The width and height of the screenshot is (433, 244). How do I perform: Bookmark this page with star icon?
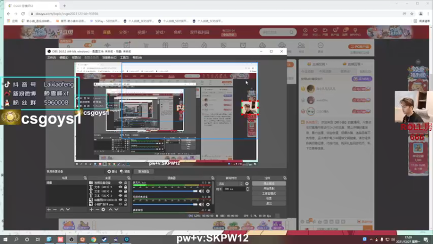pos(412,14)
